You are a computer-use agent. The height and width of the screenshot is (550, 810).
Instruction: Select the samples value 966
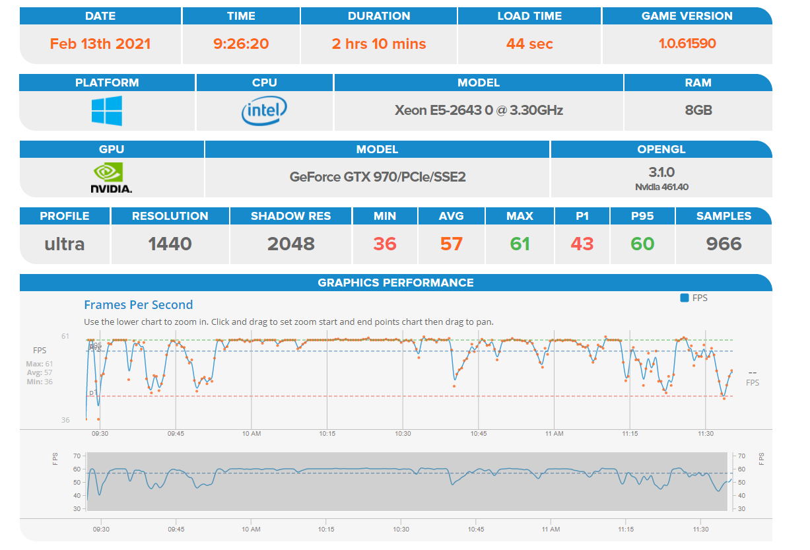[x=724, y=244]
